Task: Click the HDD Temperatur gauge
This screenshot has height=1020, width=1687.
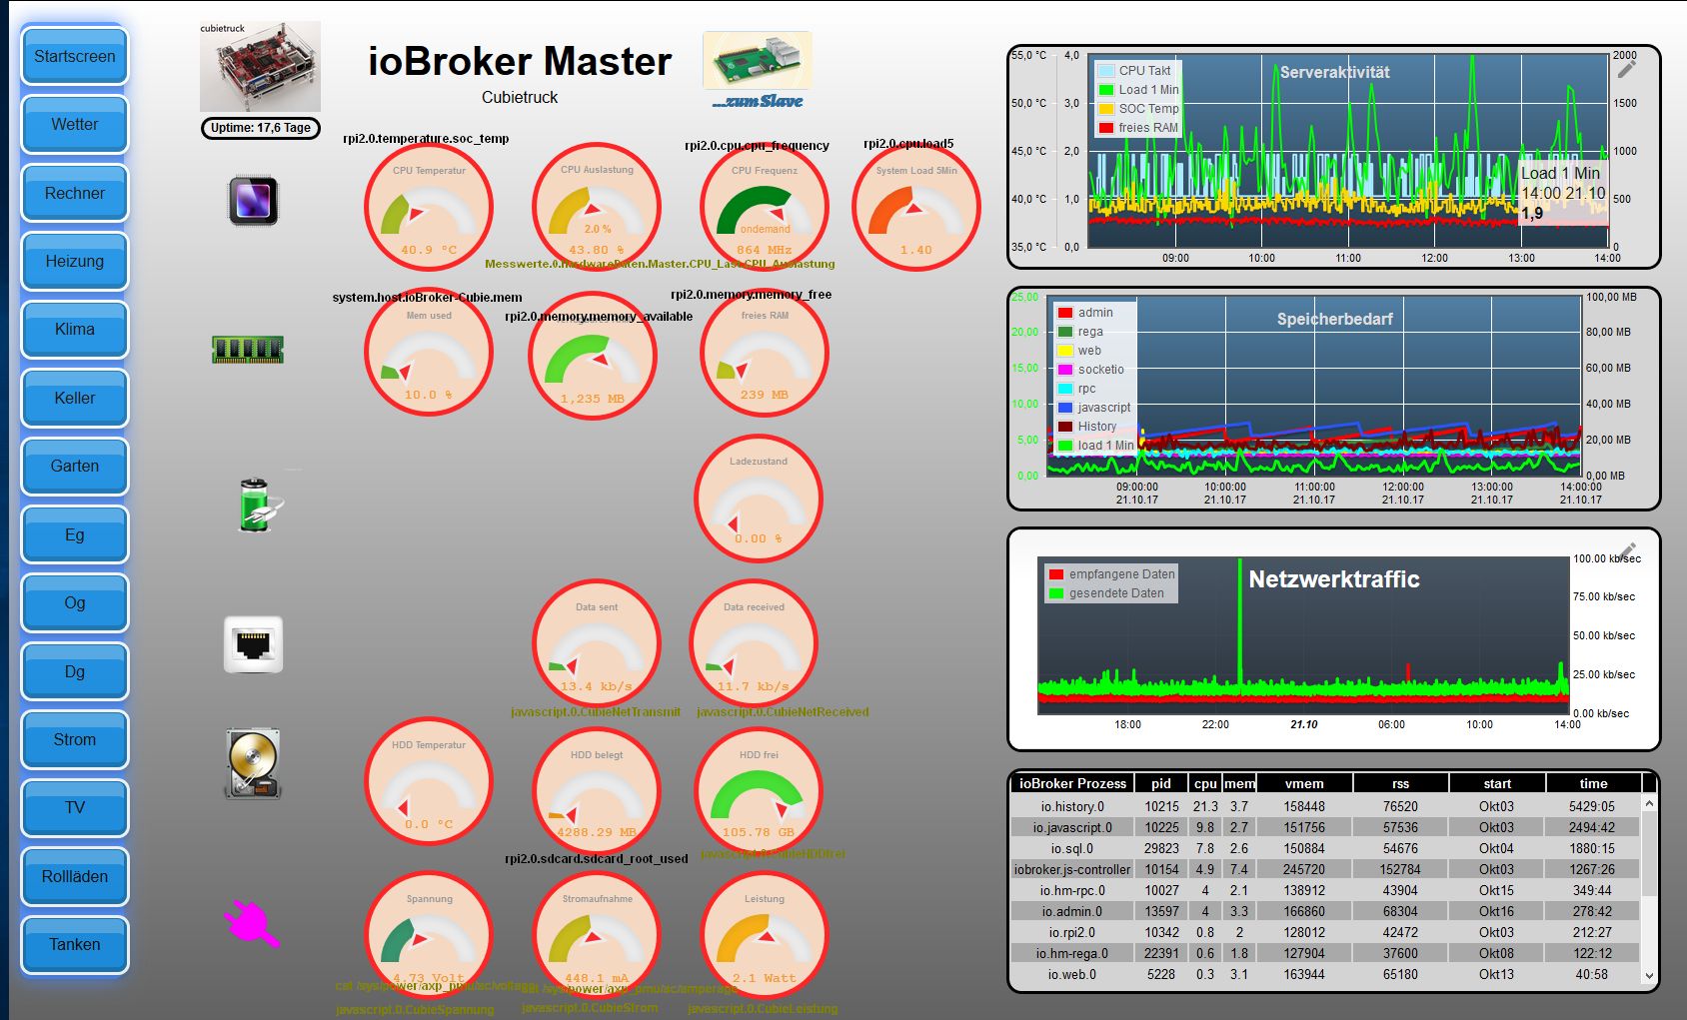Action: 429,781
